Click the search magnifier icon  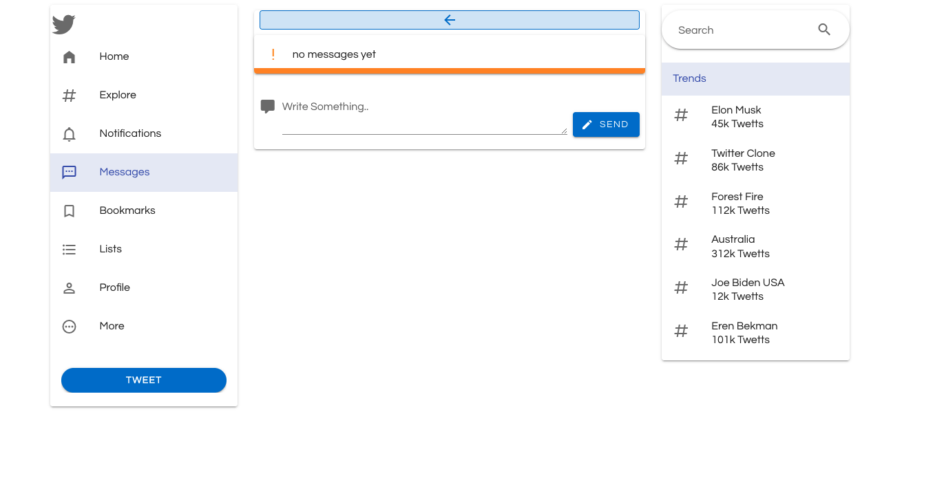point(824,30)
